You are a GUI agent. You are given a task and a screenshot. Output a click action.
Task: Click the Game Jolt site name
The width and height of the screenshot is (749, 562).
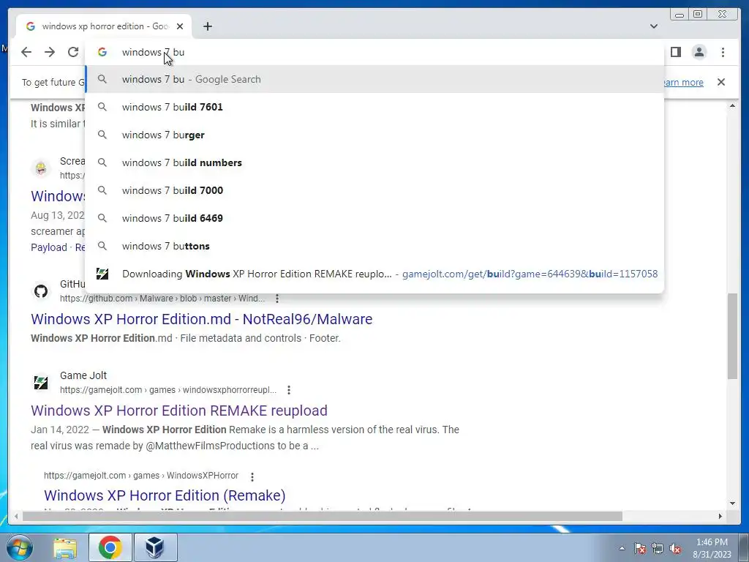click(x=83, y=375)
